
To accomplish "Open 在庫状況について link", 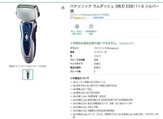I will point(126,43).
